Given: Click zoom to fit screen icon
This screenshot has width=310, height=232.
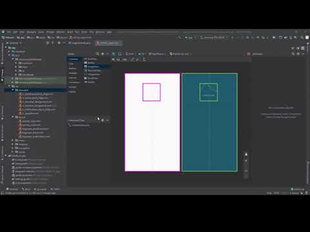Looking at the screenshot, I should 246,172.
